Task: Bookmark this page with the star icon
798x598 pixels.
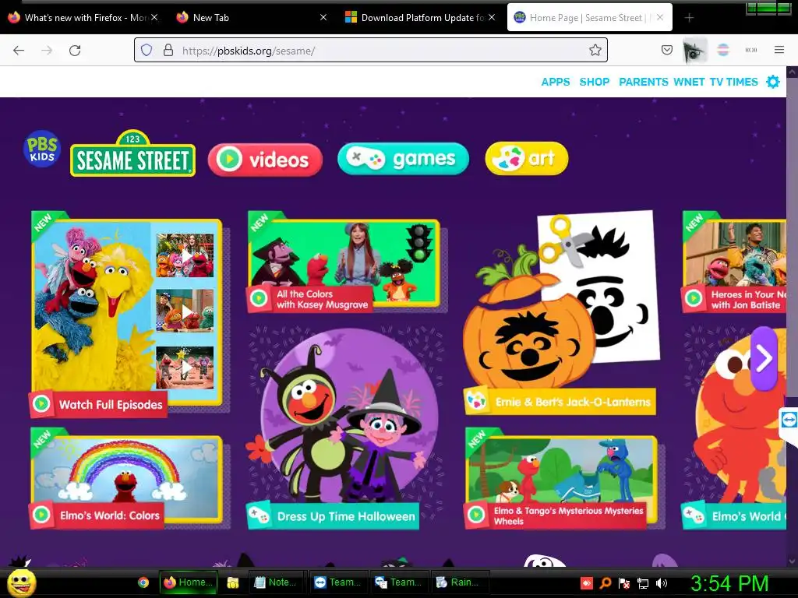Action: pos(595,51)
